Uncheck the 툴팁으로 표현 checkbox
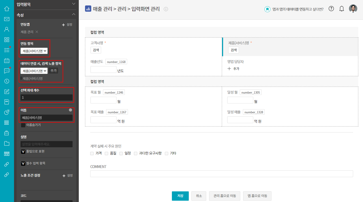 click(x=23, y=151)
